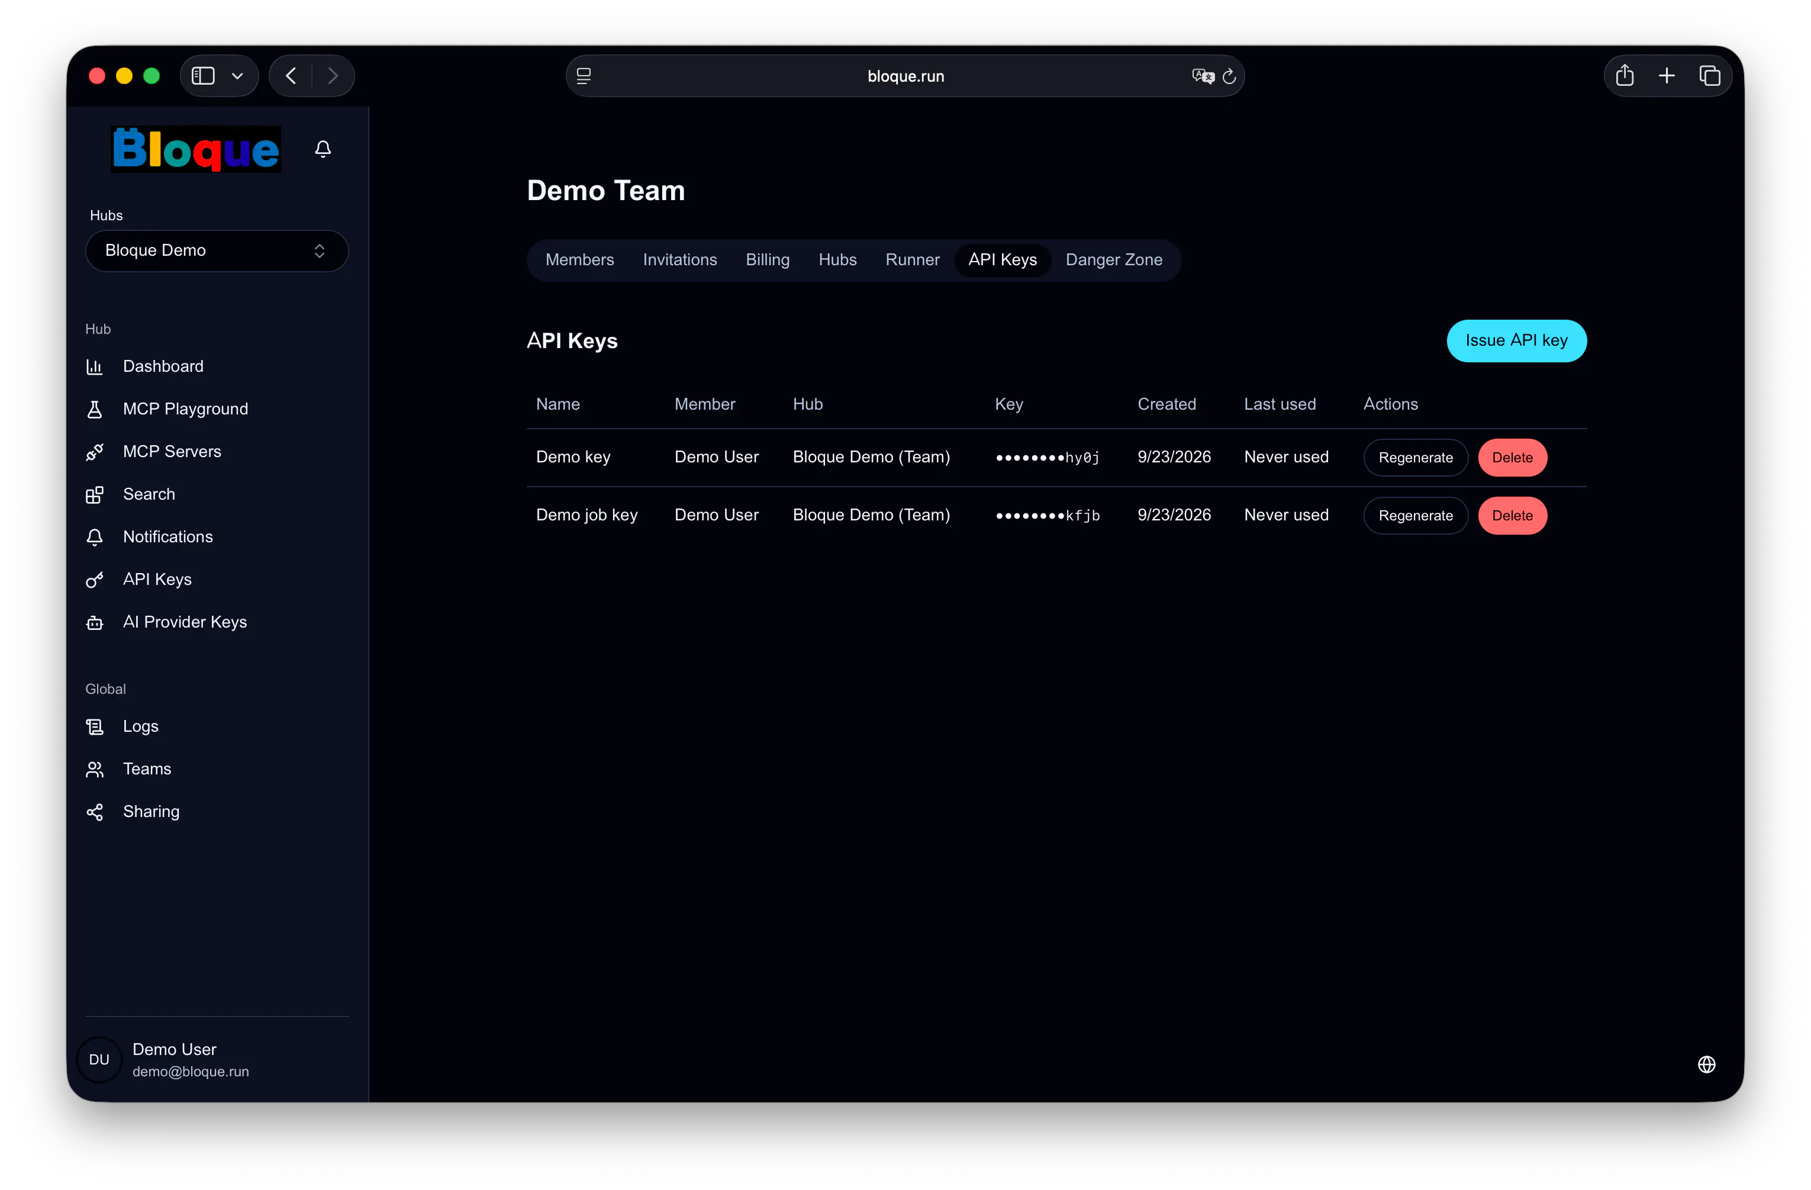The height and width of the screenshot is (1190, 1811).
Task: Reload the bloque.run page
Action: (1229, 76)
